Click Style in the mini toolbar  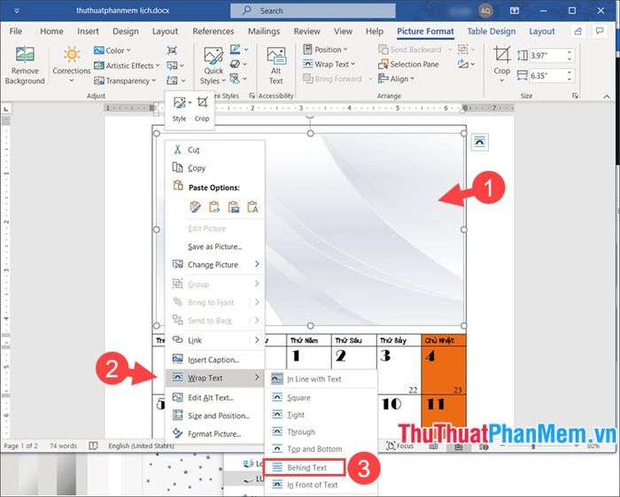[179, 109]
